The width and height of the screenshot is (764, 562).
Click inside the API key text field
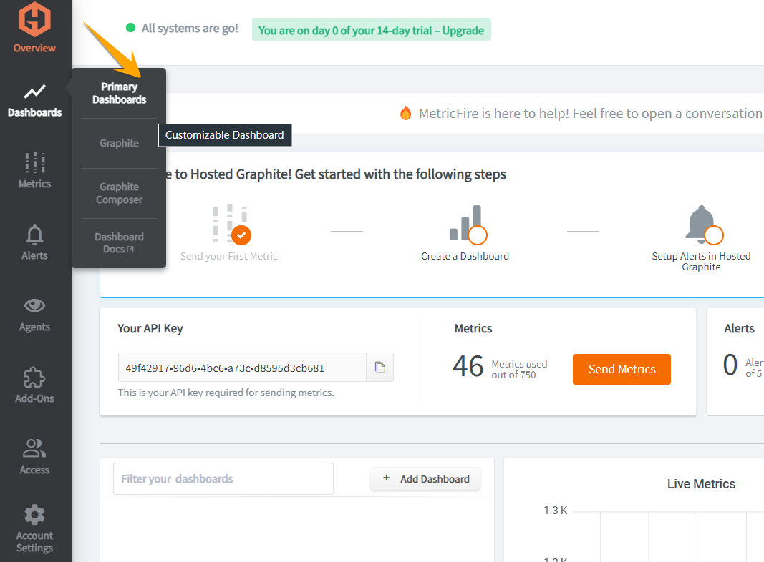242,368
